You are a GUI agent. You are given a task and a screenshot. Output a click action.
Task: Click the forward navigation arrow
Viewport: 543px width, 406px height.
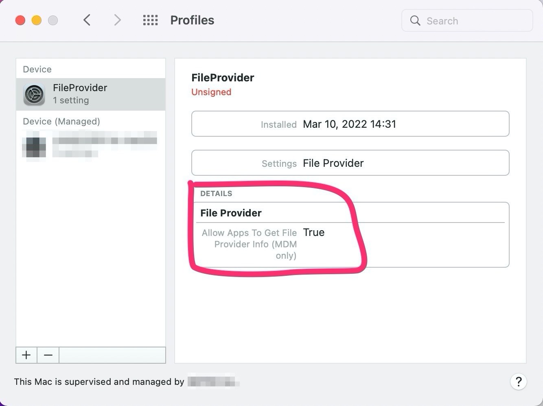(117, 20)
